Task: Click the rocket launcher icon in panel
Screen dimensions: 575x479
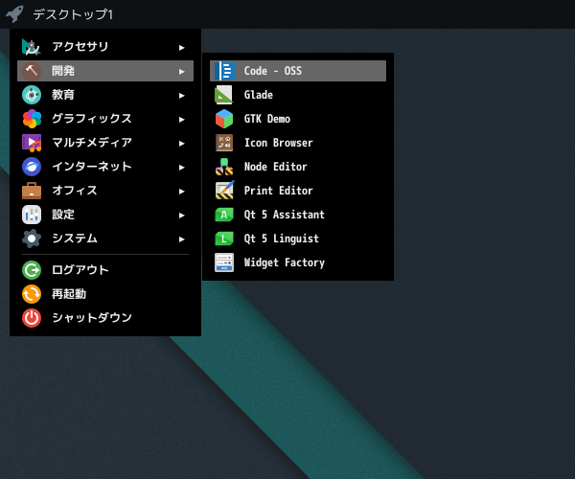Action: (14, 14)
